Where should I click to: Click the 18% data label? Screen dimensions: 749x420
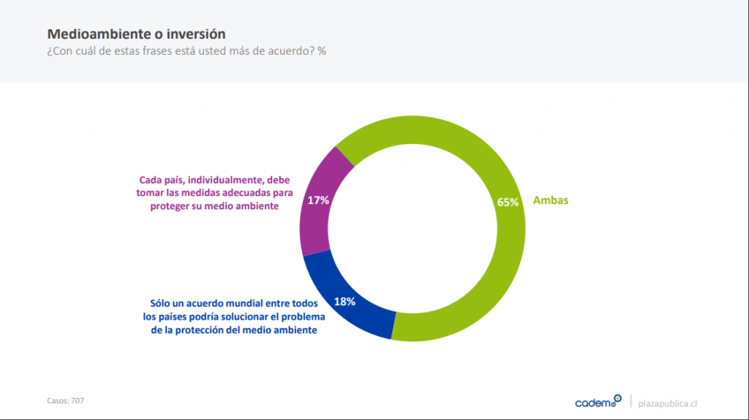pyautogui.click(x=344, y=301)
